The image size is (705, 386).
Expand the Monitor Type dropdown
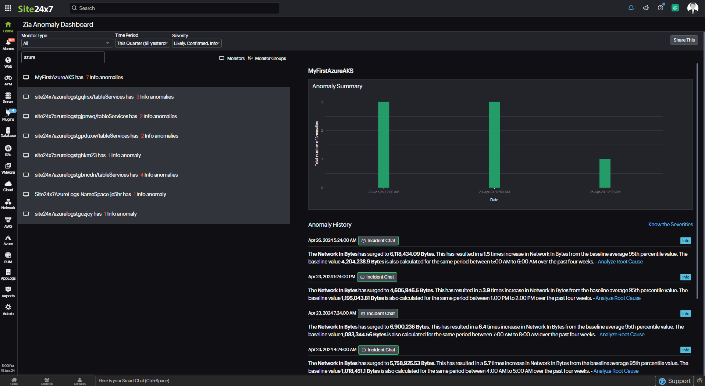coord(67,43)
